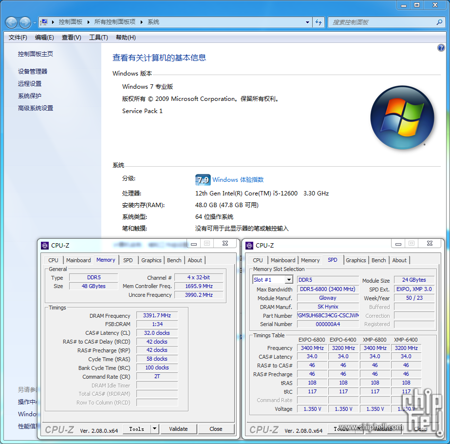Click the Back navigation arrow button
Viewport: 450px width, 444px height.
pos(12,23)
